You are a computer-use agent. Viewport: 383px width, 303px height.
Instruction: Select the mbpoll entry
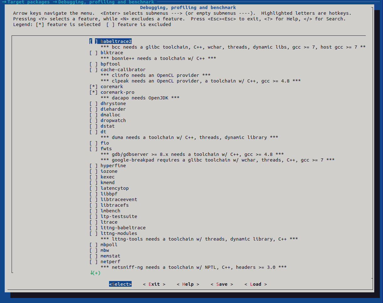click(103, 245)
